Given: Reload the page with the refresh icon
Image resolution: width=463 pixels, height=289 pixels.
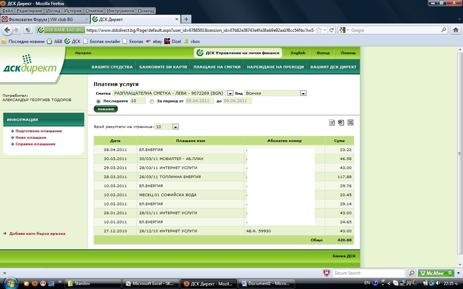Looking at the screenshot, I should coord(331,30).
